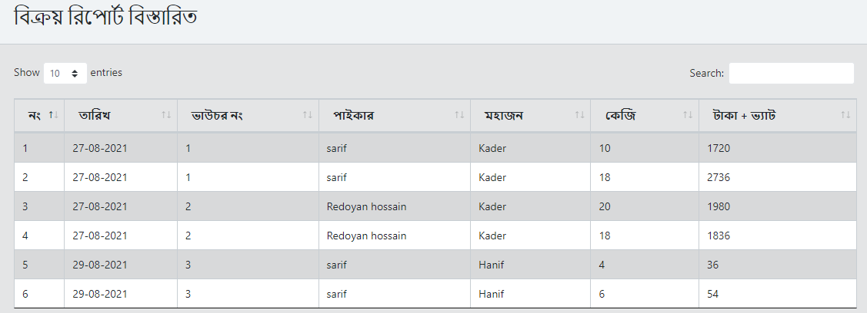Sort table by টাকা + ভ্যাট header
Screen dimensions: 867x313
744,116
